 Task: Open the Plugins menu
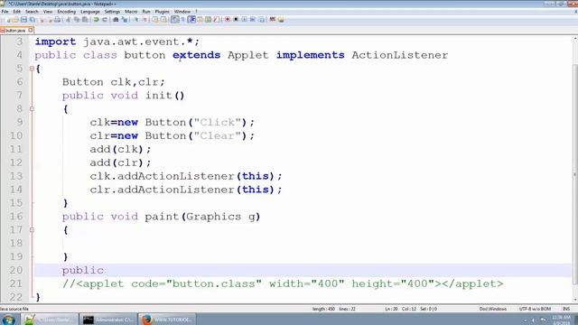[163, 12]
